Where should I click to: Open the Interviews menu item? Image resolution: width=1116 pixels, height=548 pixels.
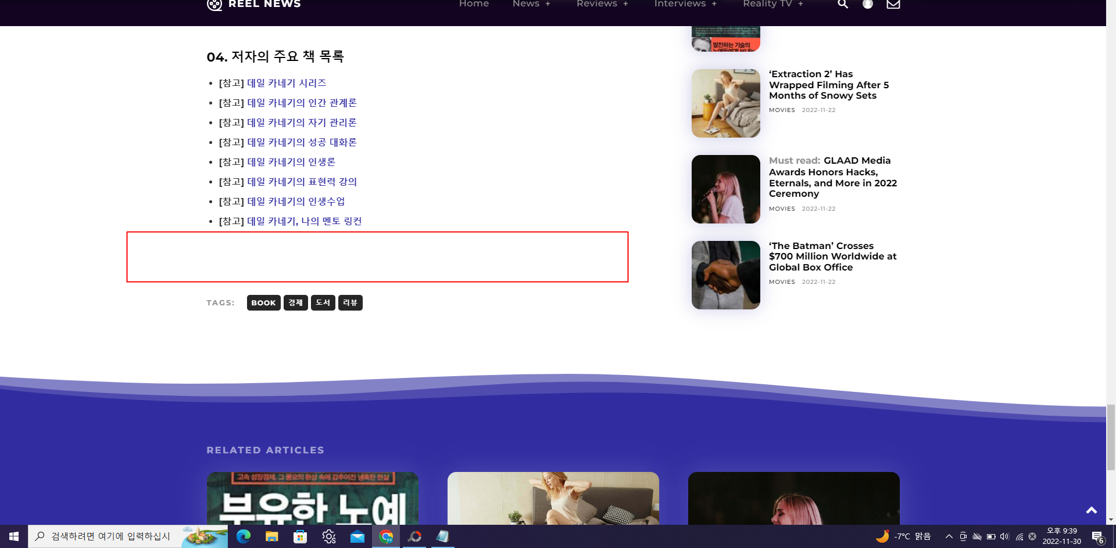click(680, 4)
